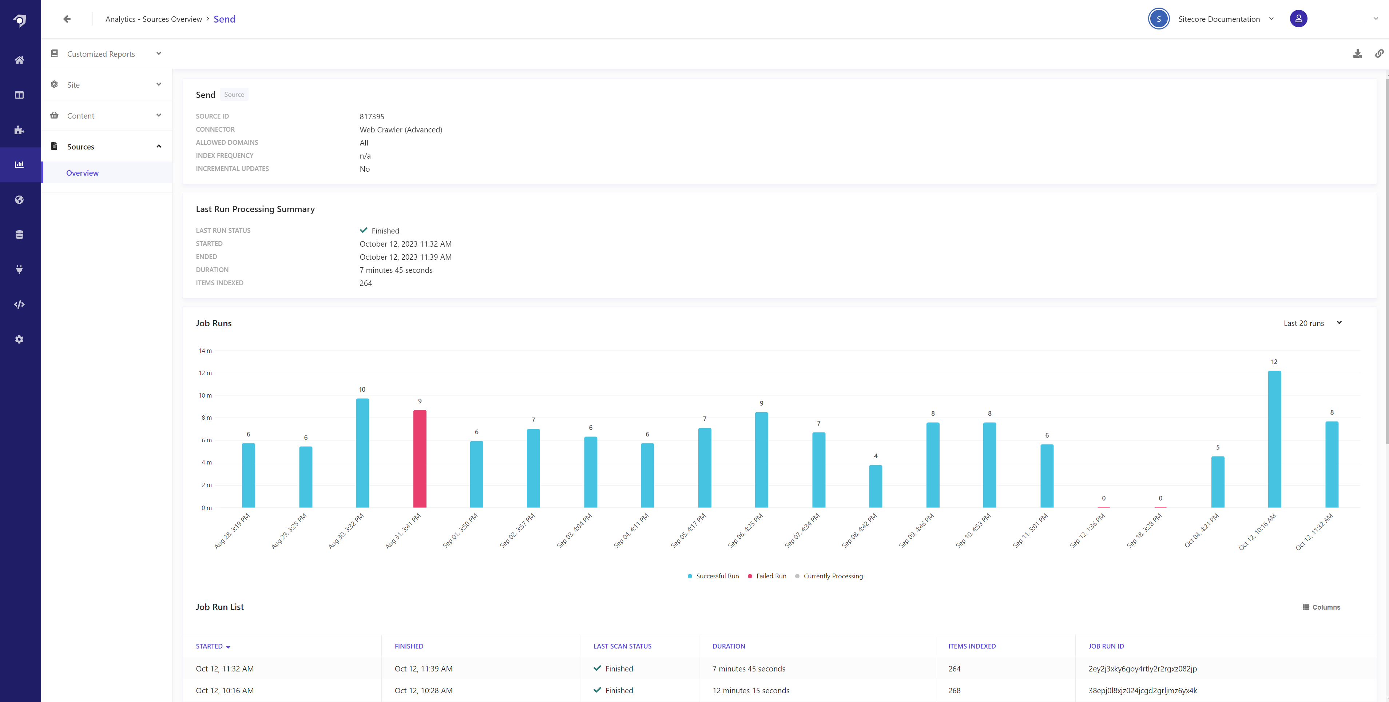
Task: Open the plug connector icon in sidebar
Action: tap(19, 270)
